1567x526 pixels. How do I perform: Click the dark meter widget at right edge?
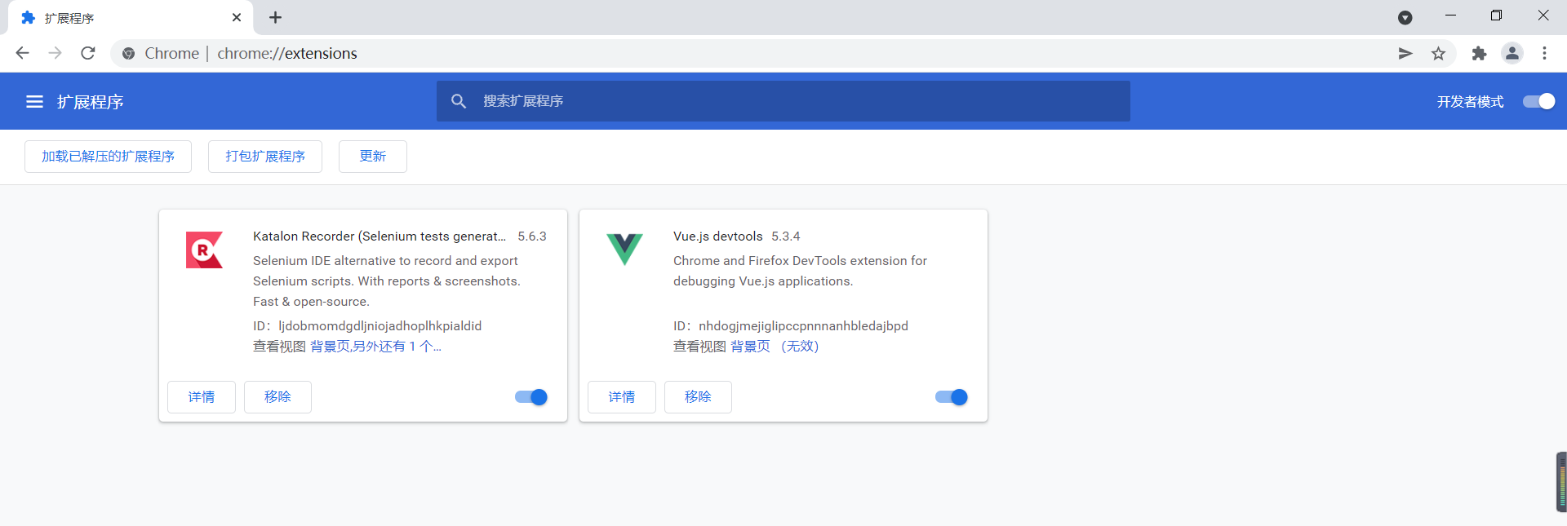(1562, 481)
